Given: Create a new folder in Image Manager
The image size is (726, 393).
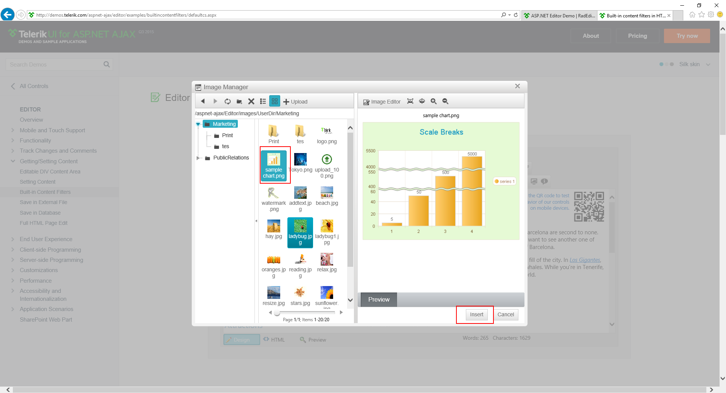Looking at the screenshot, I should click(239, 101).
